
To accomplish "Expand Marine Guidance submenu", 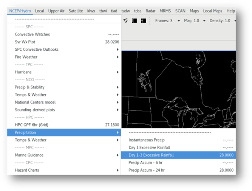I will pos(64,155).
